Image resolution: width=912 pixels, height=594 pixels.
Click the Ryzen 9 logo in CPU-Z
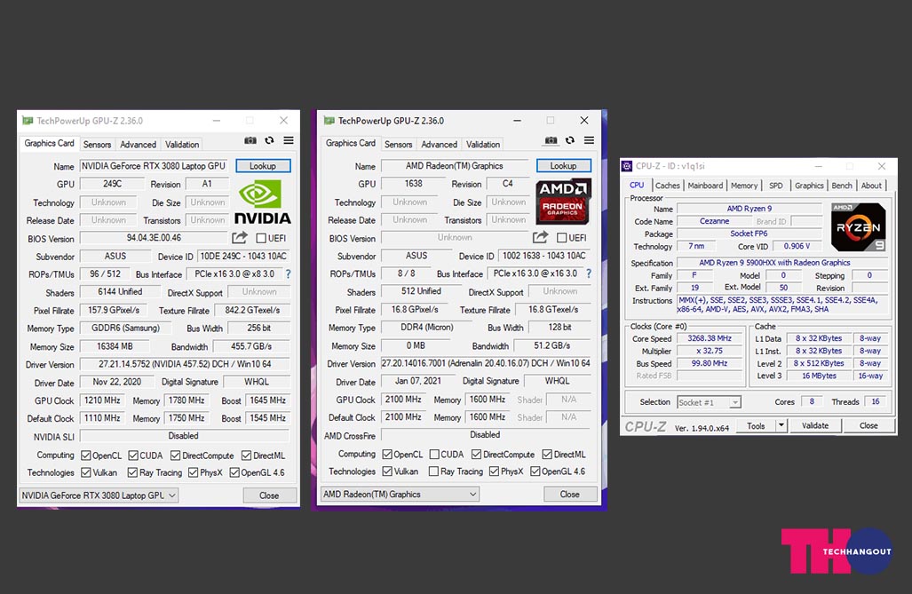[x=859, y=226]
